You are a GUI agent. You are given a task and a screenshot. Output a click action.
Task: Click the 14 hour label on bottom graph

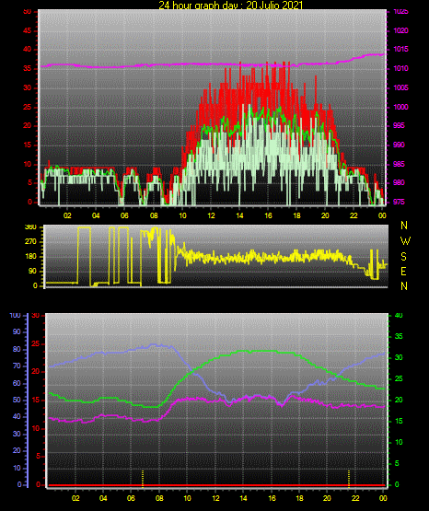(x=243, y=498)
